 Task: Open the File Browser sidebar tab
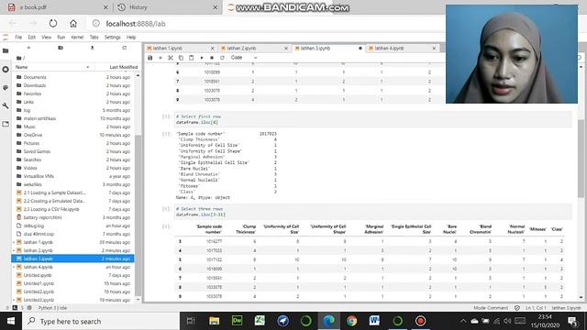[x=6, y=51]
